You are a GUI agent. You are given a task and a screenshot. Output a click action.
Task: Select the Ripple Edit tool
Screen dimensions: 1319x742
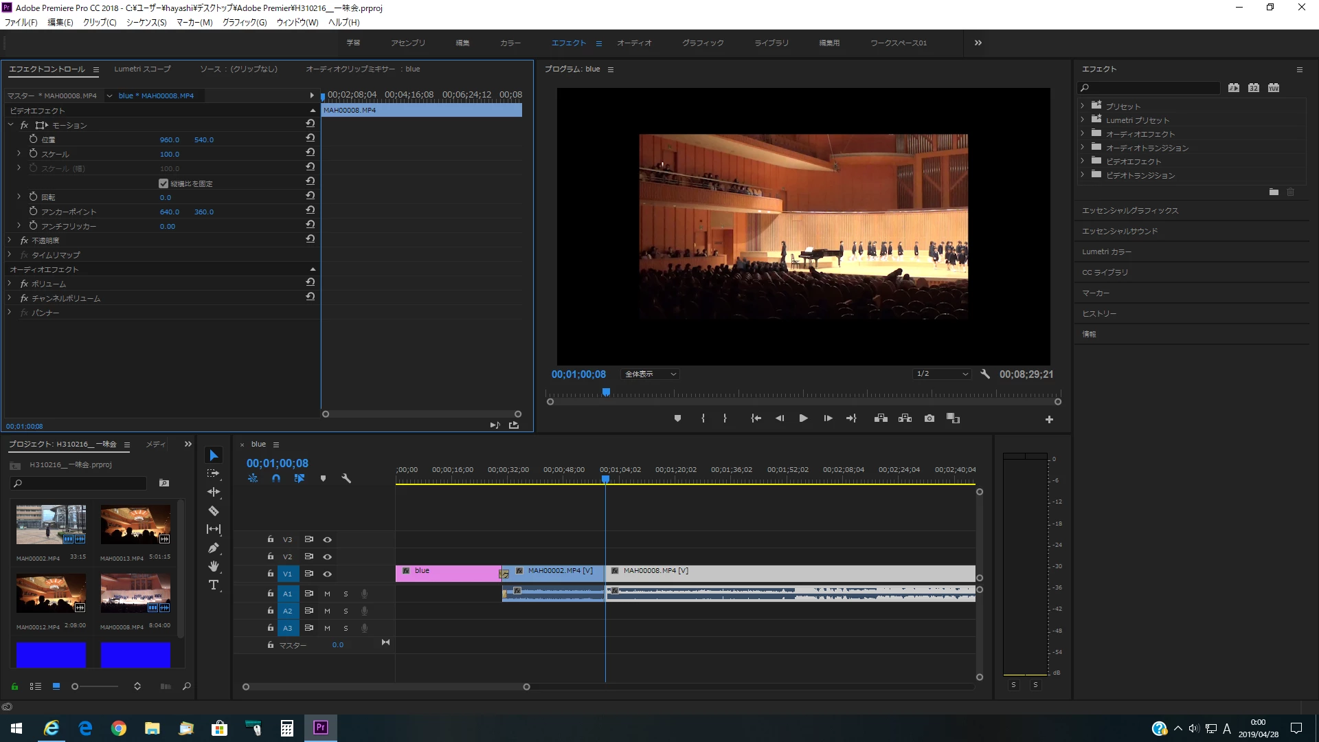(214, 492)
